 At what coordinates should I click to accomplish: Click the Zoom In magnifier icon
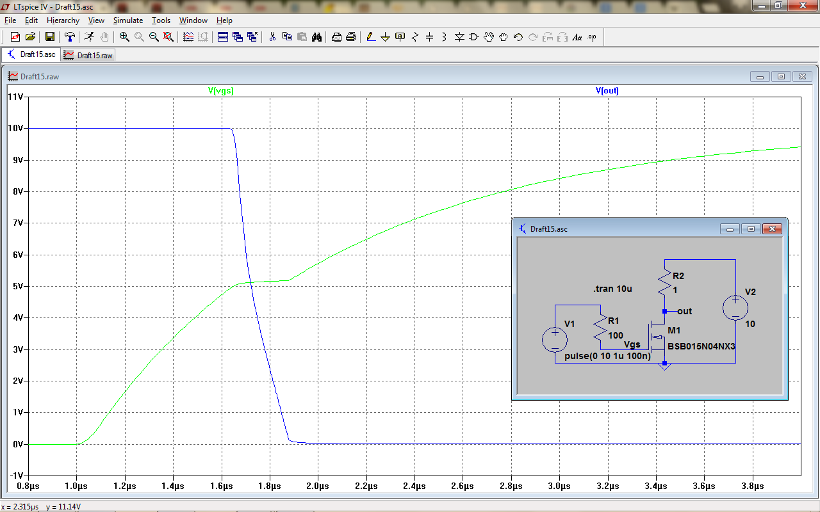124,37
